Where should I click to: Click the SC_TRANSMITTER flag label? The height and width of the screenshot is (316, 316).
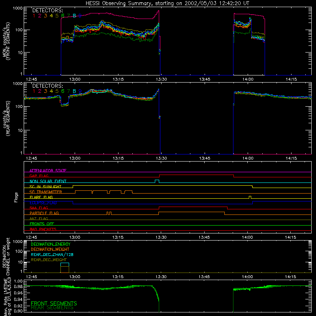pyautogui.click(x=45, y=192)
